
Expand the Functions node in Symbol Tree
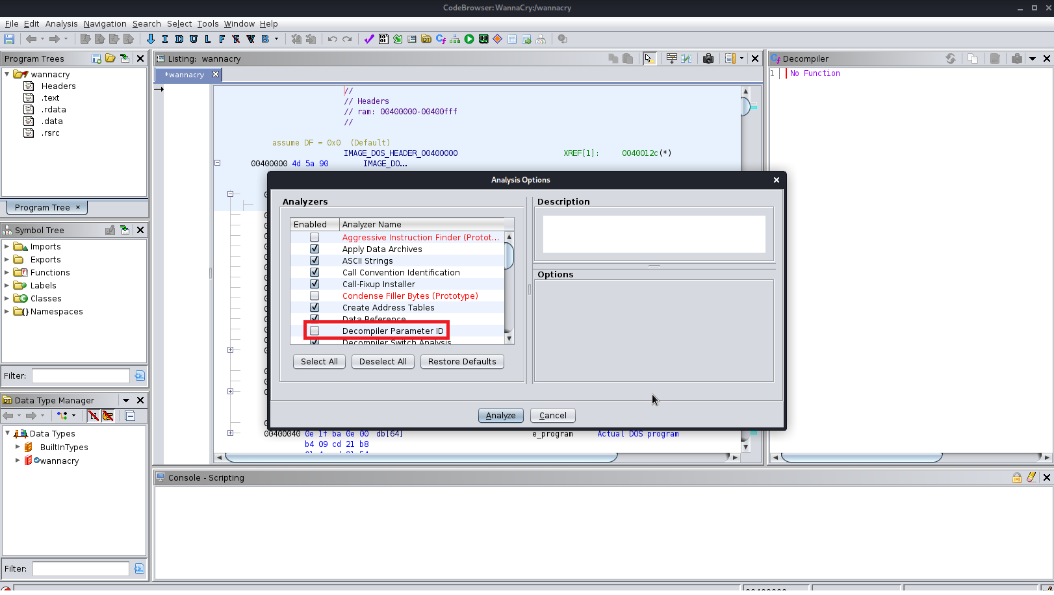click(x=6, y=272)
